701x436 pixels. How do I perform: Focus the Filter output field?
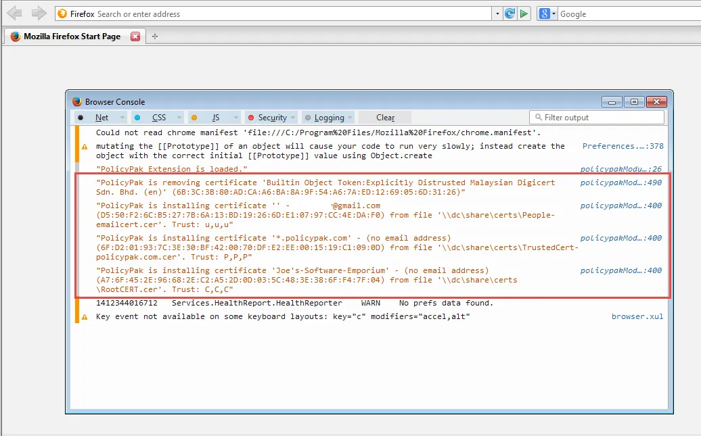(597, 118)
